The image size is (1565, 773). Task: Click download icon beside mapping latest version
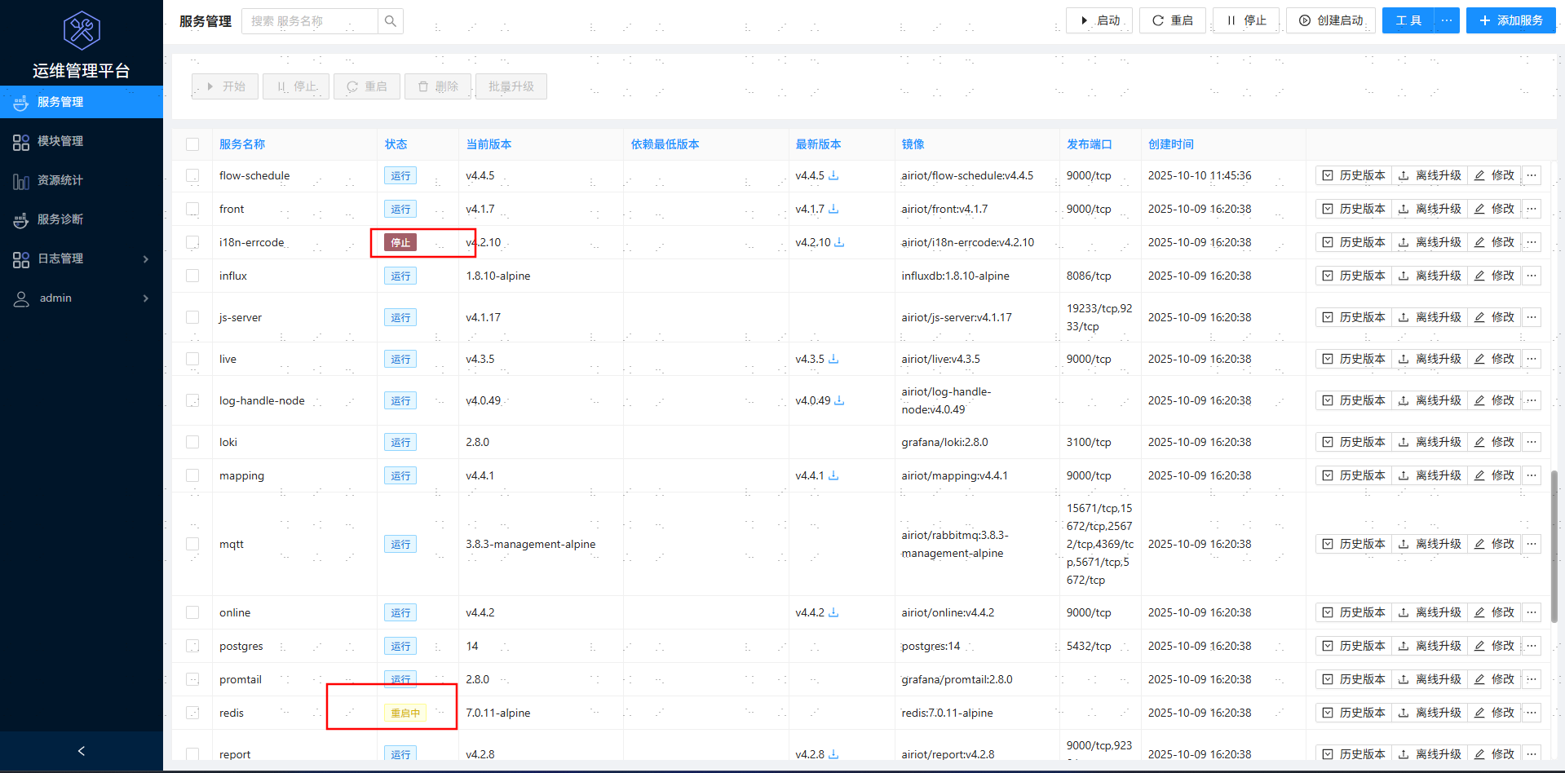833,475
